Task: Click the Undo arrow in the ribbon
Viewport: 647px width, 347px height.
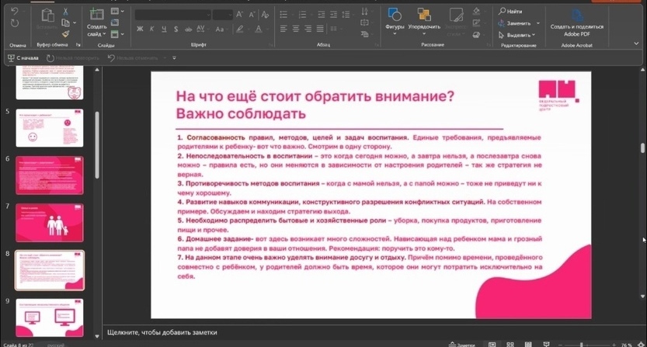Action: point(15,12)
